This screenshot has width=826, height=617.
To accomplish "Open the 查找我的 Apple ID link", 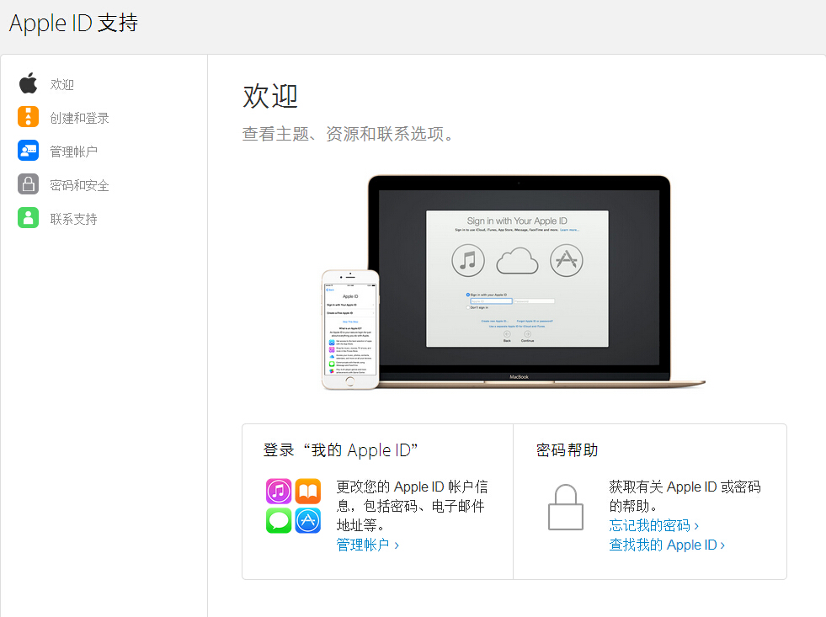I will pos(665,545).
